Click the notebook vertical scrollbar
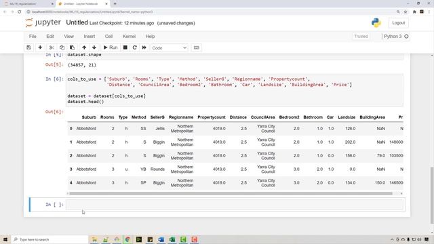Viewport: 434px width, 244px height. click(432, 195)
